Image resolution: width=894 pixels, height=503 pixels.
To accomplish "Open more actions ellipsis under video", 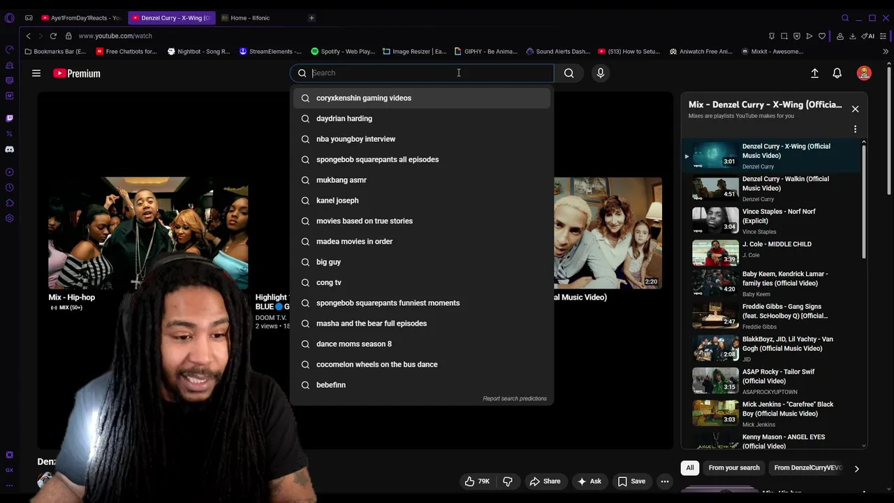I will tap(665, 481).
